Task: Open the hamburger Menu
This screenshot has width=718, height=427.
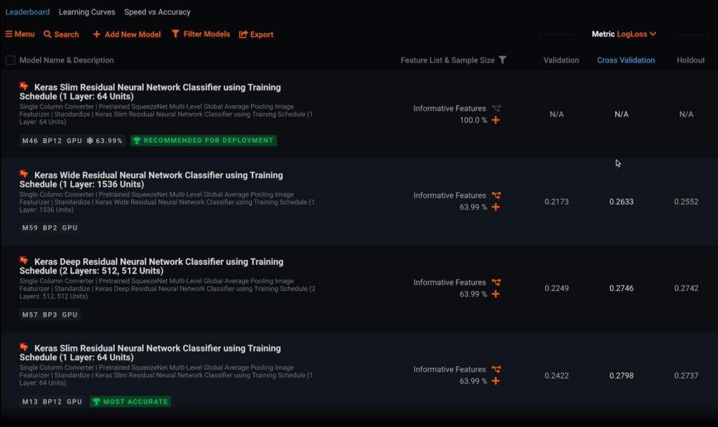Action: coord(20,34)
